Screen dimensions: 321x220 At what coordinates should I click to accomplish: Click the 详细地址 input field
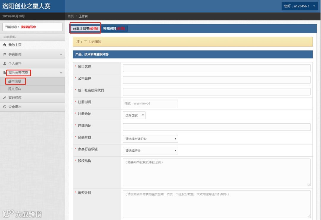pyautogui.click(x=217, y=127)
